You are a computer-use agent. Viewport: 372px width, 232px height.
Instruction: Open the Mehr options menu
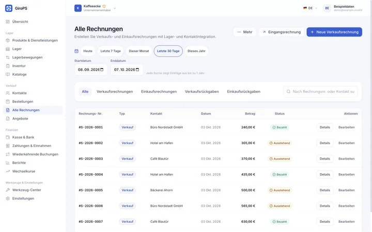point(244,32)
